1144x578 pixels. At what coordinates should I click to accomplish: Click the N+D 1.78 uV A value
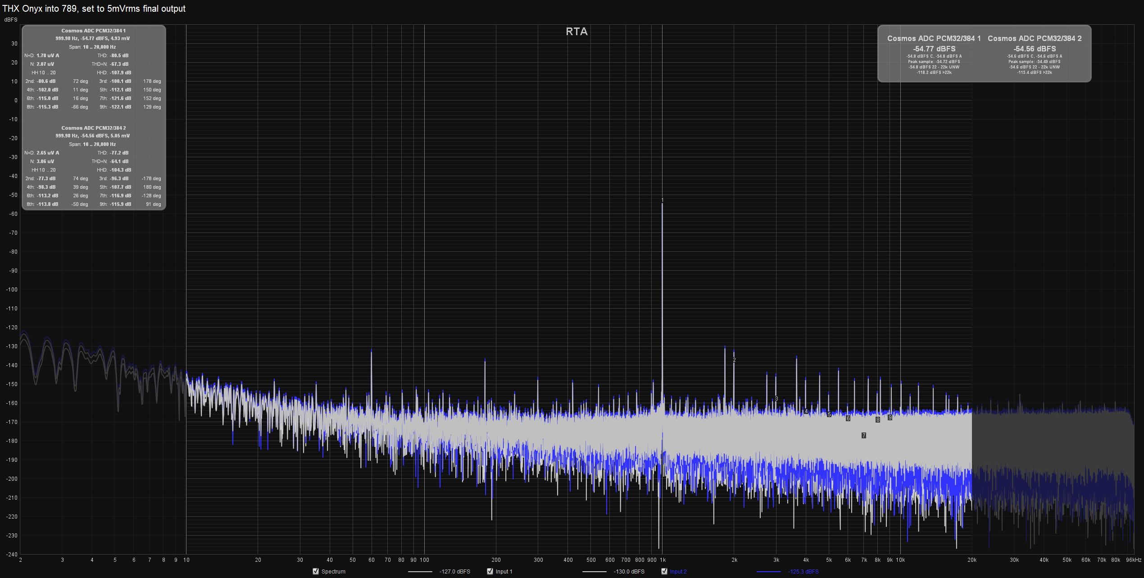point(48,56)
